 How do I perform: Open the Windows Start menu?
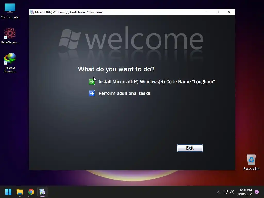8,192
